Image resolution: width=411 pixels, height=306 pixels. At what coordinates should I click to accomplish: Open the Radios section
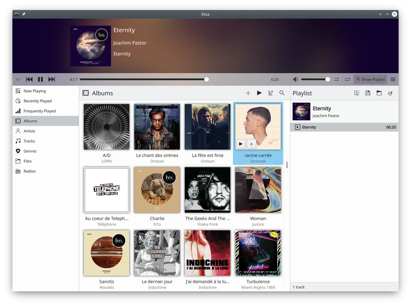pos(29,171)
